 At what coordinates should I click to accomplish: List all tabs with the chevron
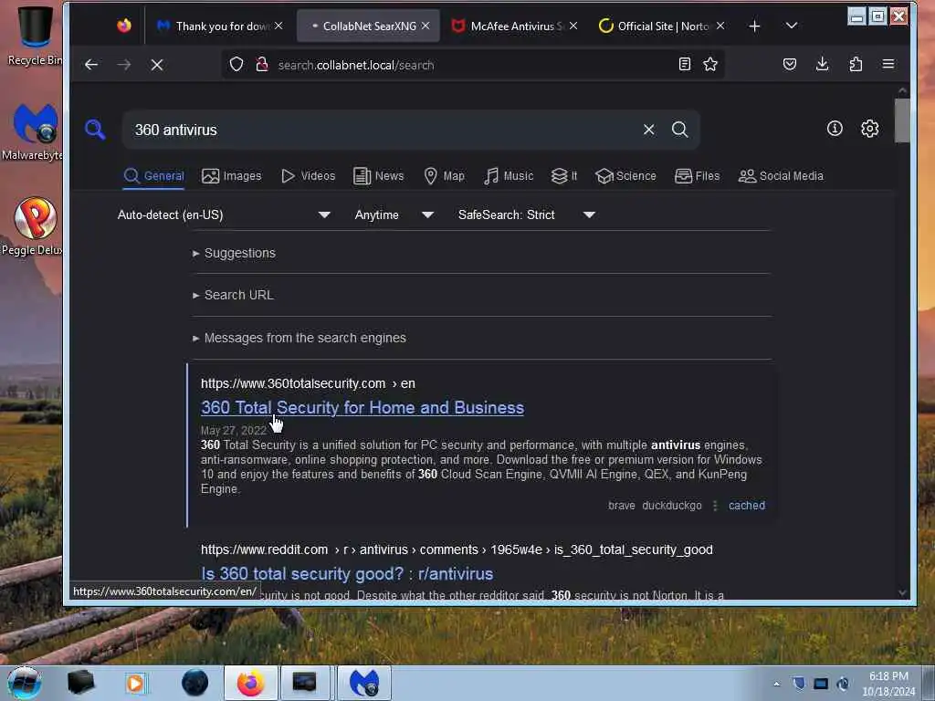click(792, 26)
